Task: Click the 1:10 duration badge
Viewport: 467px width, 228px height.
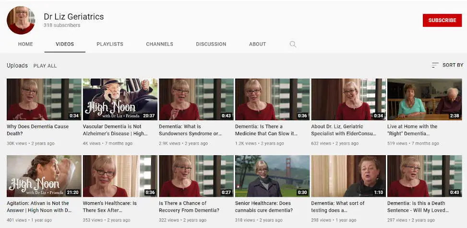Action: coord(378,193)
